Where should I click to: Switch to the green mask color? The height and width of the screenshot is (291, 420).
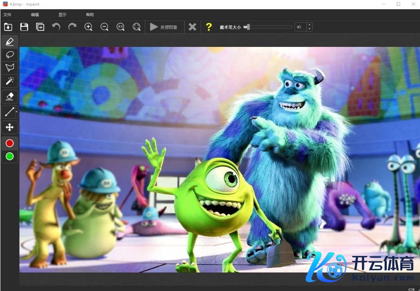pyautogui.click(x=10, y=156)
